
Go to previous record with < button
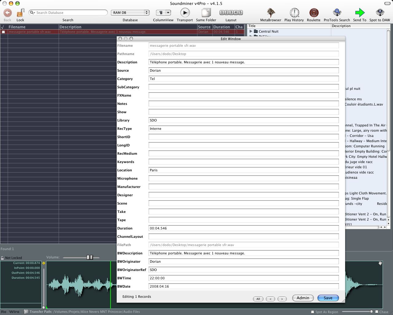(270, 299)
